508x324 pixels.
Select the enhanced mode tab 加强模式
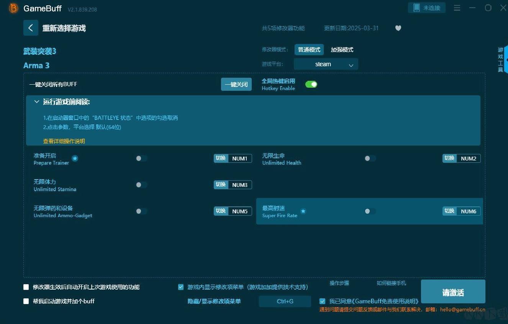(342, 50)
